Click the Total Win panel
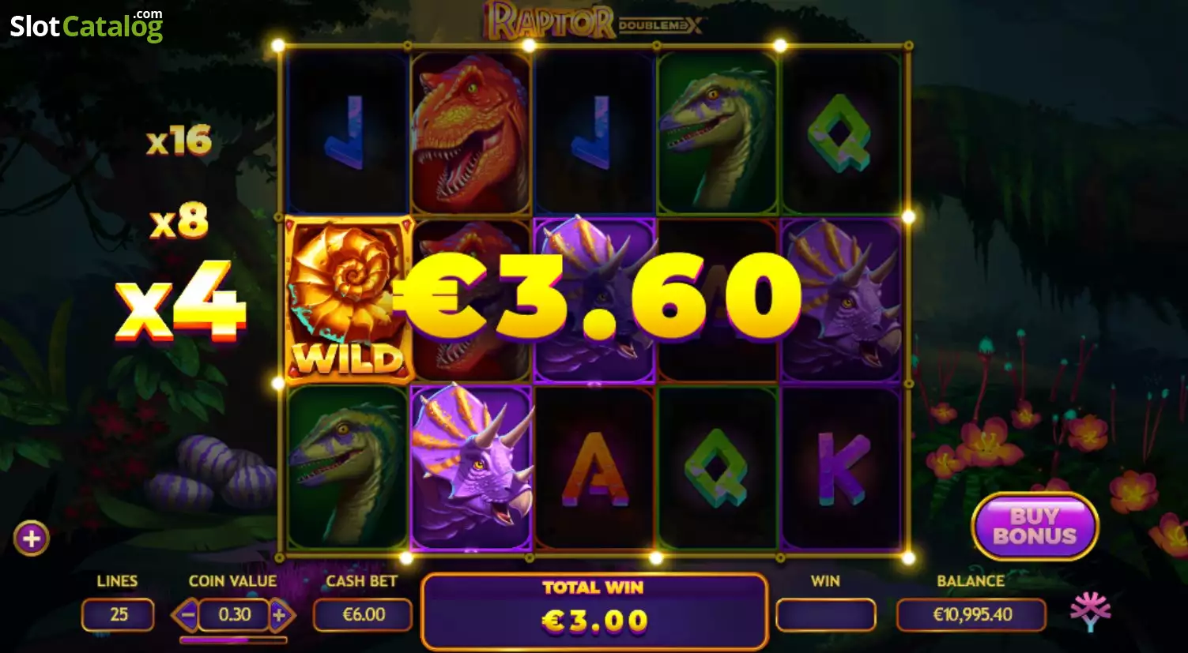 594,611
